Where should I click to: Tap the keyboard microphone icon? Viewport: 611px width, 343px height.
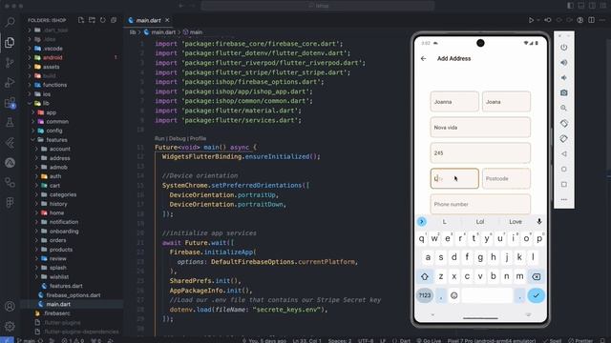pyautogui.click(x=539, y=221)
